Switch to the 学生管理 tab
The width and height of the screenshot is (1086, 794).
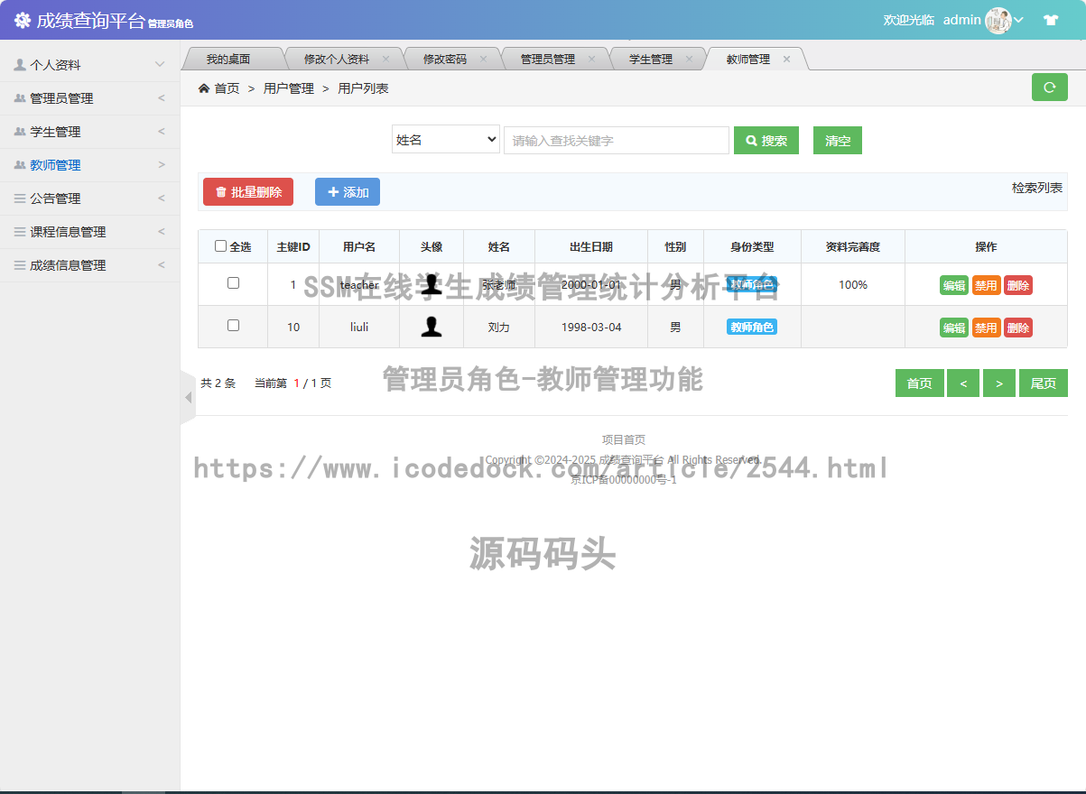(650, 59)
